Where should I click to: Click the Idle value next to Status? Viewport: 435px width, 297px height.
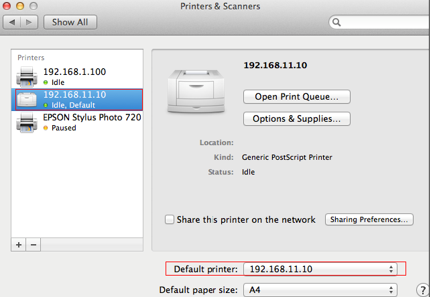tap(248, 172)
